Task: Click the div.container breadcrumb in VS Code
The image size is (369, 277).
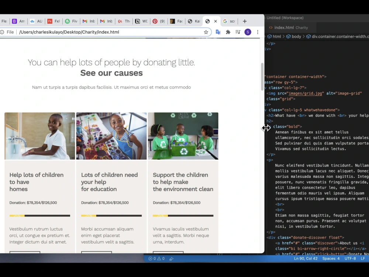Action: (x=338, y=37)
